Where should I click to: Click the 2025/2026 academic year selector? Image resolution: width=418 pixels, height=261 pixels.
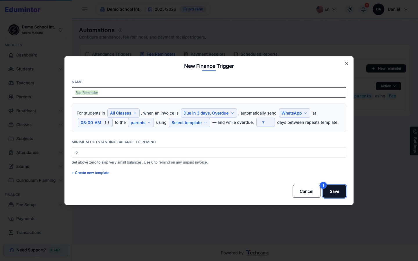pyautogui.click(x=162, y=9)
